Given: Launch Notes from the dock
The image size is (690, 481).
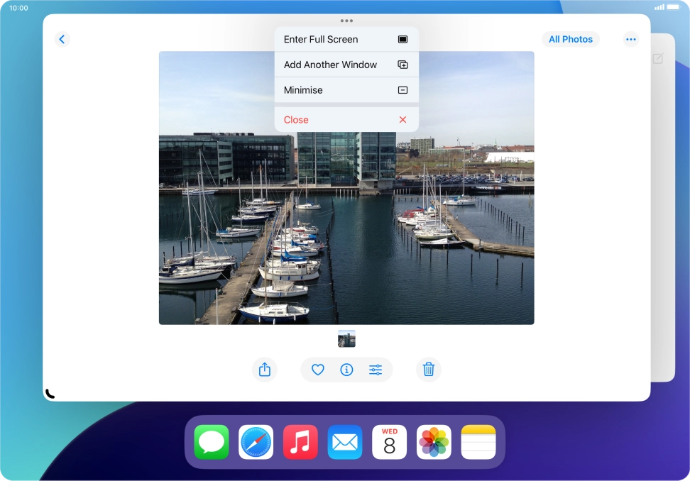Looking at the screenshot, I should (478, 441).
